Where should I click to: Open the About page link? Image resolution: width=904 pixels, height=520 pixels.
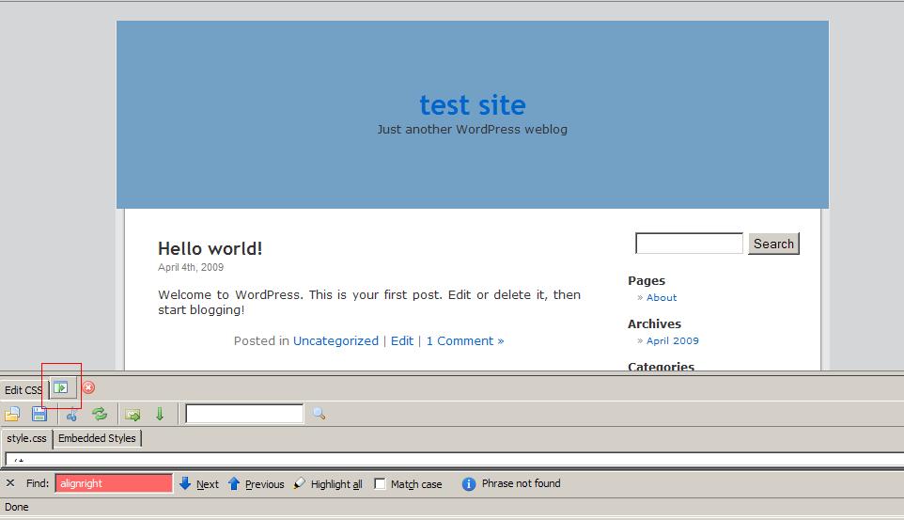(x=662, y=298)
